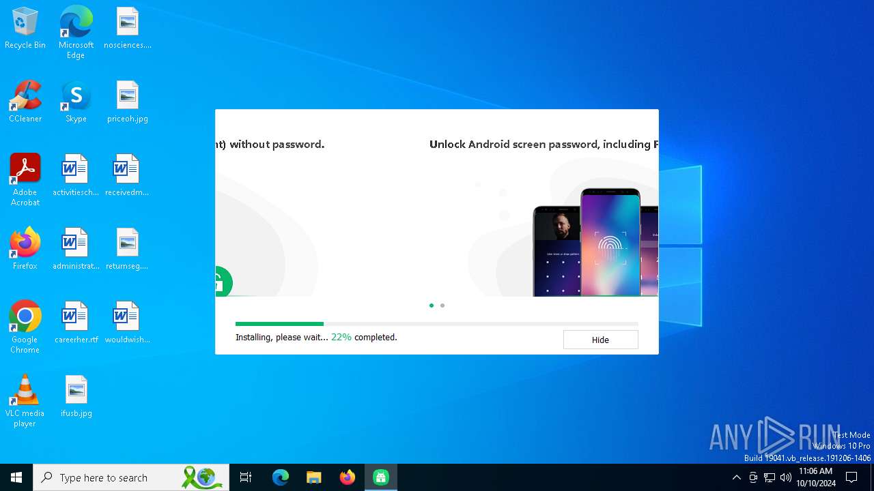Open Adobe Acrobat desktop shortcut
The width and height of the screenshot is (874, 491).
pos(25,180)
